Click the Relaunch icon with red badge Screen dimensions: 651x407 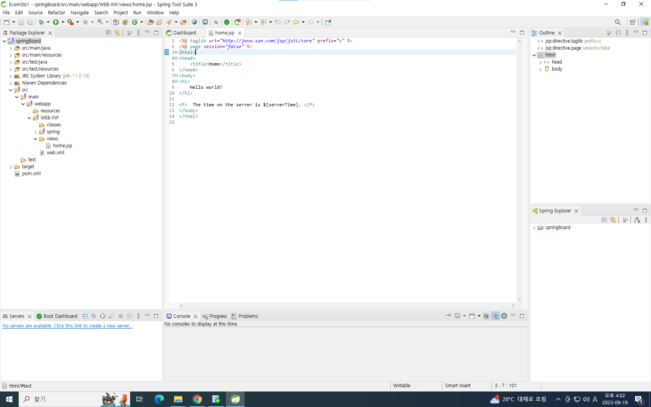point(238,22)
